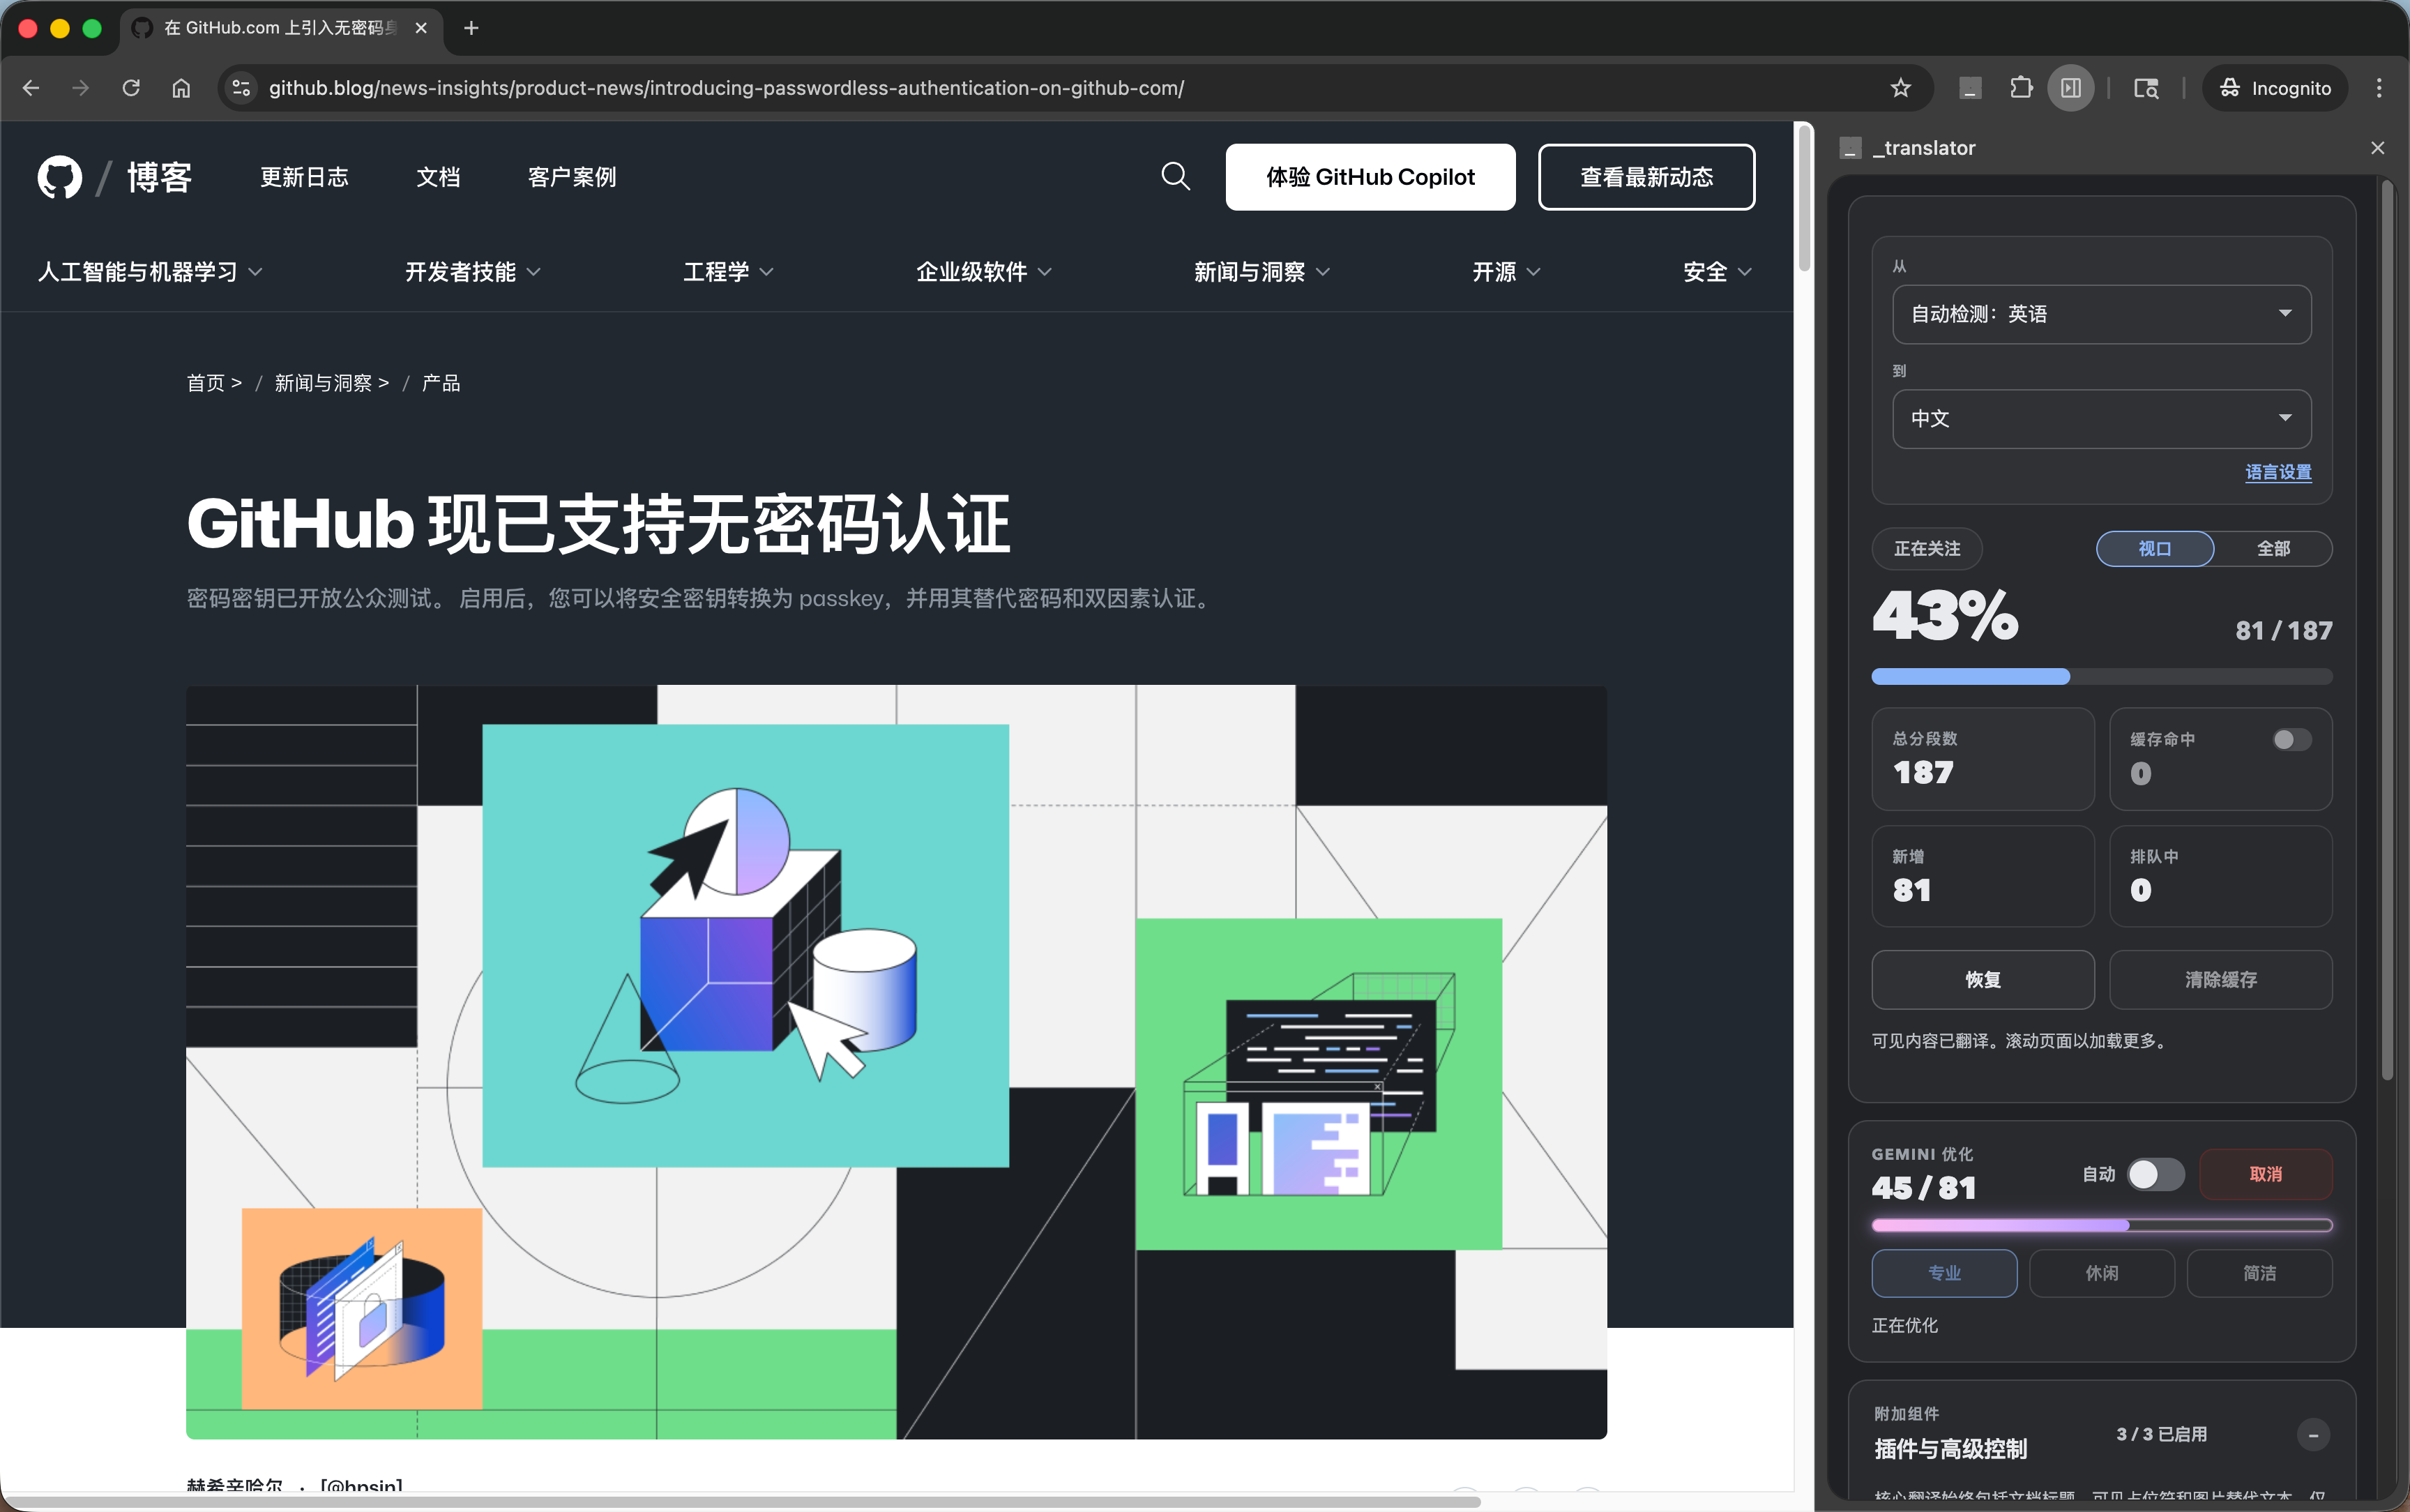Click the 43% translation progress bar
Image resolution: width=2410 pixels, height=1512 pixels.
pos(2101,676)
